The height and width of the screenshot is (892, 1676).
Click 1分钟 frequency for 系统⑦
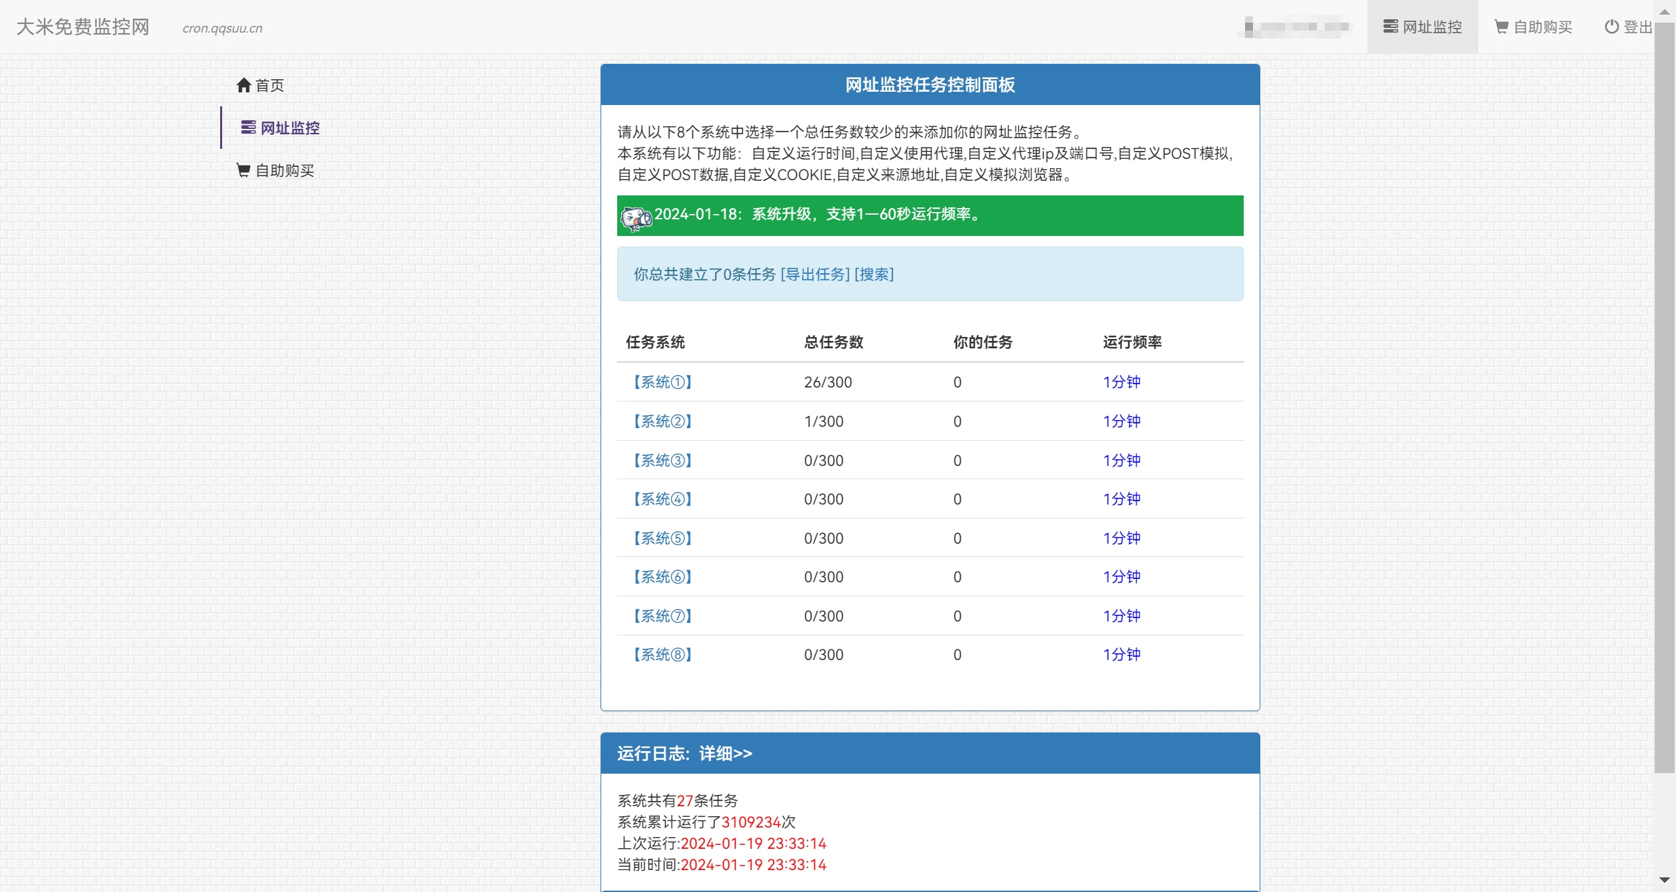tap(1121, 616)
